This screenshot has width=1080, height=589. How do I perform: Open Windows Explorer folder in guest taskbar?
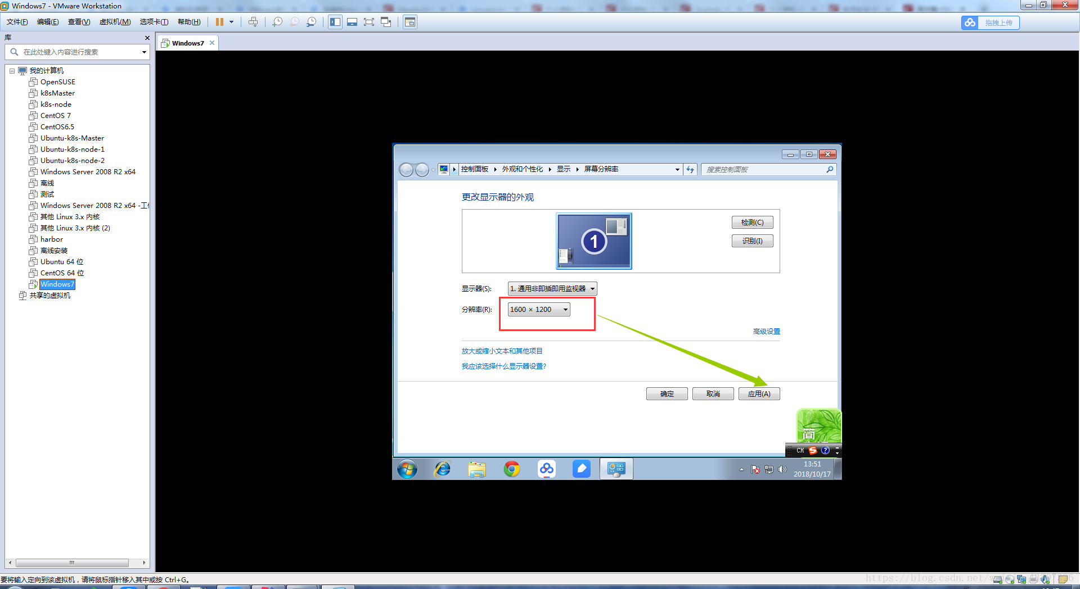pos(477,469)
